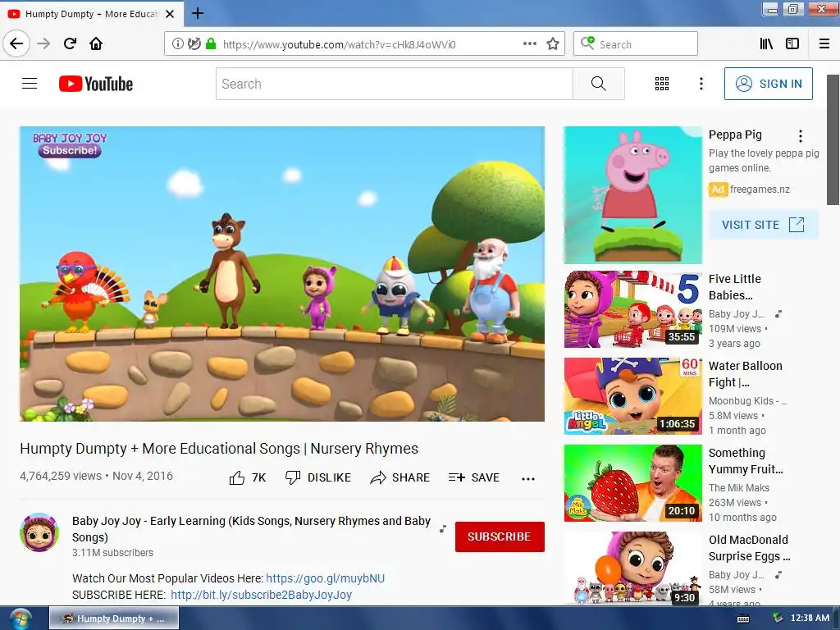Screen dimensions: 840x630
Task: Open the Firefox hamburger menu
Action: 824,44
